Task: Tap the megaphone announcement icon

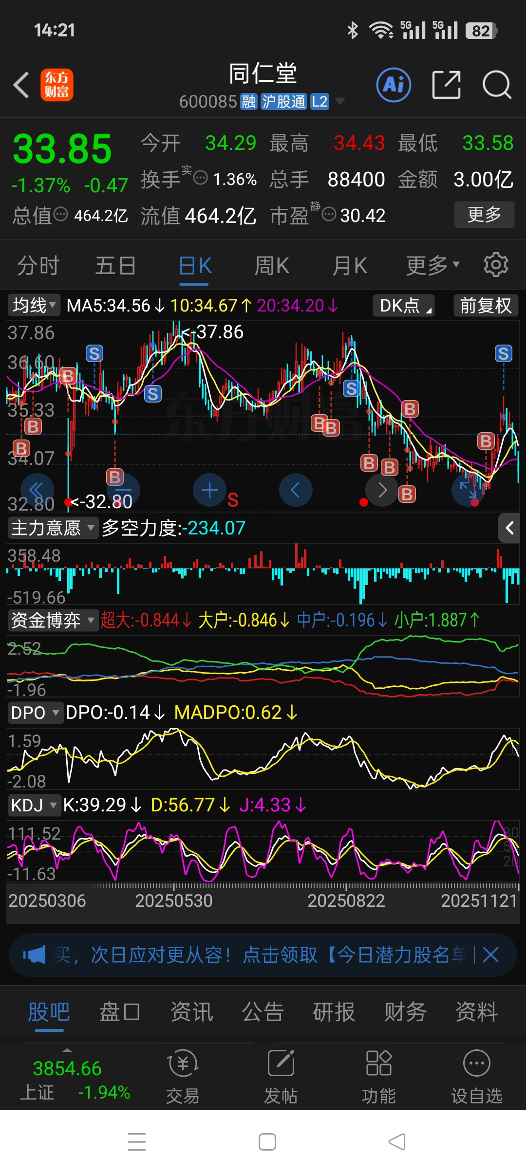Action: 34,955
